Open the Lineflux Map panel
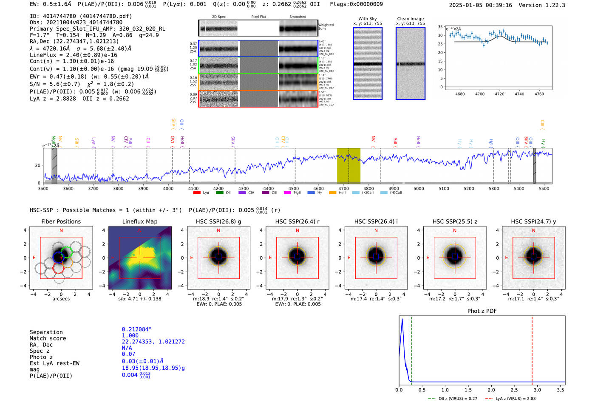The image size is (595, 405). point(140,258)
